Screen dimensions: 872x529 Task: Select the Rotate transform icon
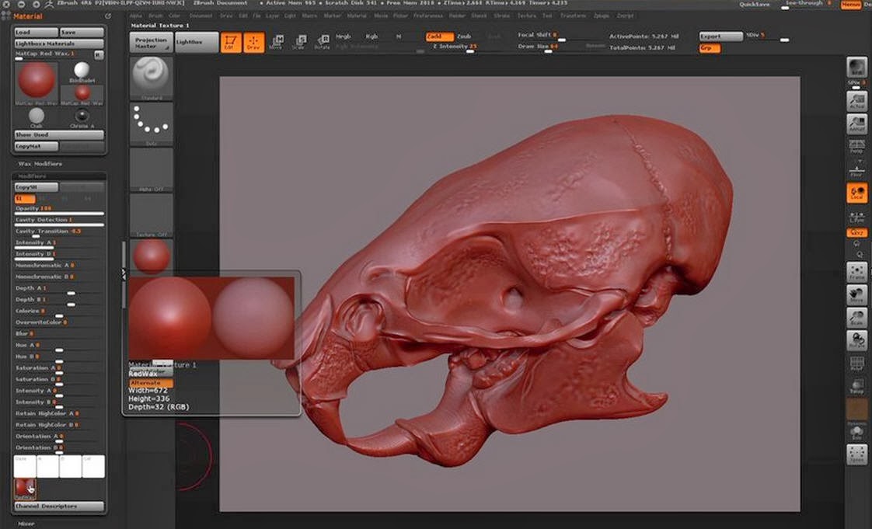[x=322, y=42]
